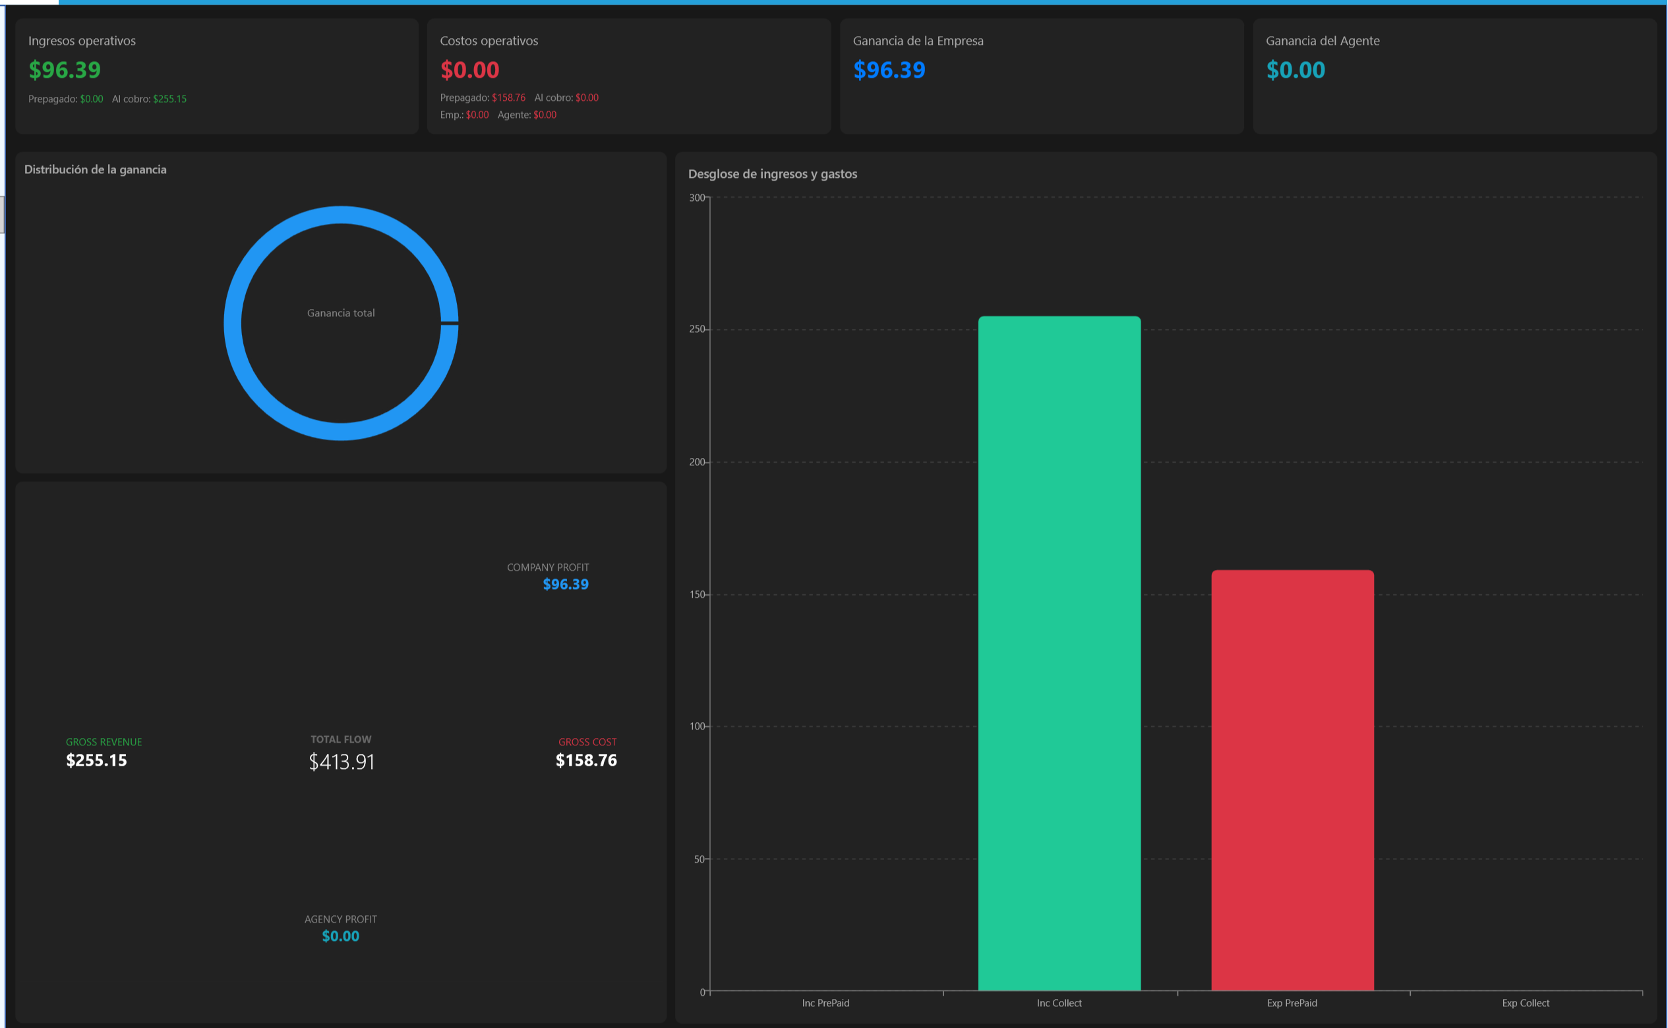Click the 'Inc PrePaid' axis label
The width and height of the screenshot is (1668, 1028).
[825, 1004]
